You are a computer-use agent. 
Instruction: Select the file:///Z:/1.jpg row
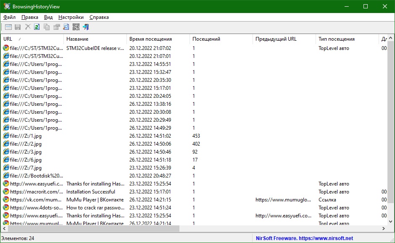194,136
